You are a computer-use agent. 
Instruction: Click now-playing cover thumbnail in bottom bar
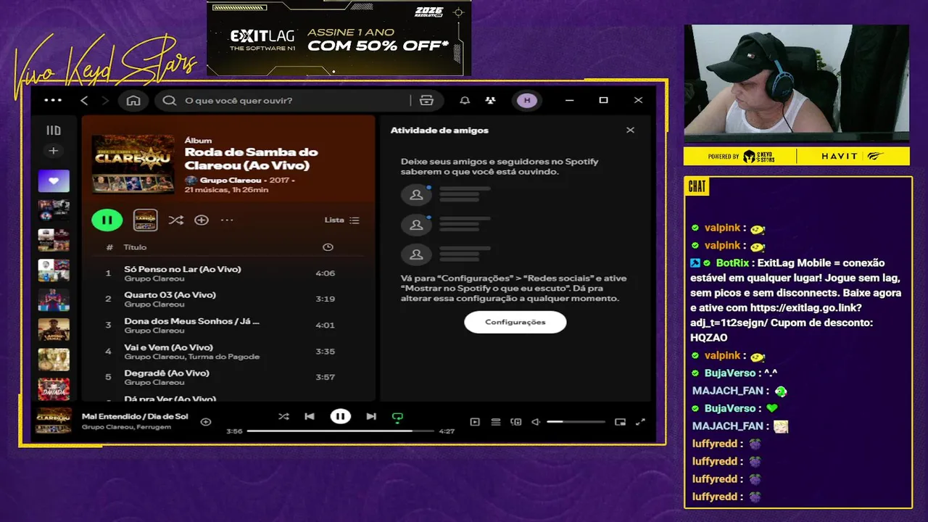point(54,421)
